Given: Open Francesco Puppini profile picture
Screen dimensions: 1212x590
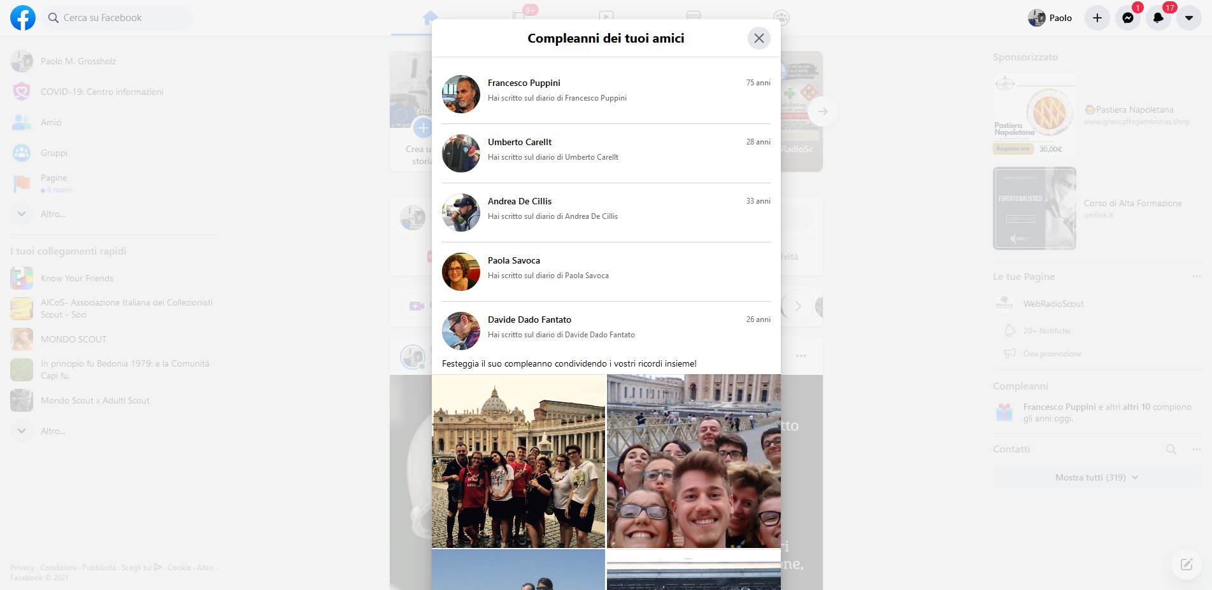Looking at the screenshot, I should (460, 94).
